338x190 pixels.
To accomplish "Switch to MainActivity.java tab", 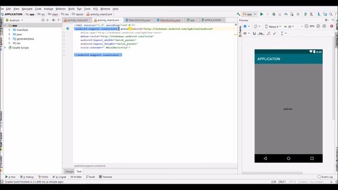I will (170, 20).
